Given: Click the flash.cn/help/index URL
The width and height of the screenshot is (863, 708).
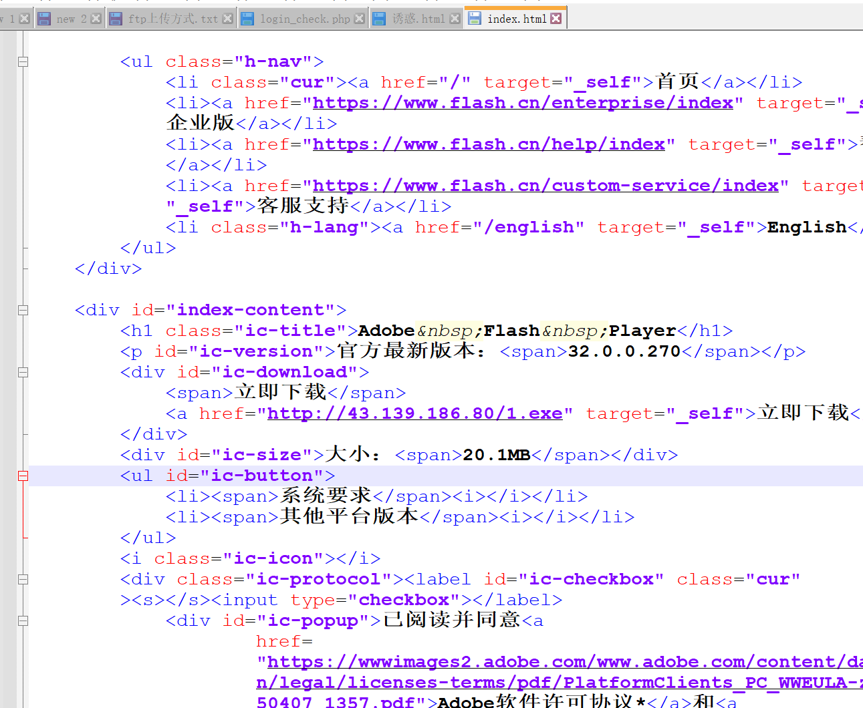Looking at the screenshot, I should click(489, 144).
